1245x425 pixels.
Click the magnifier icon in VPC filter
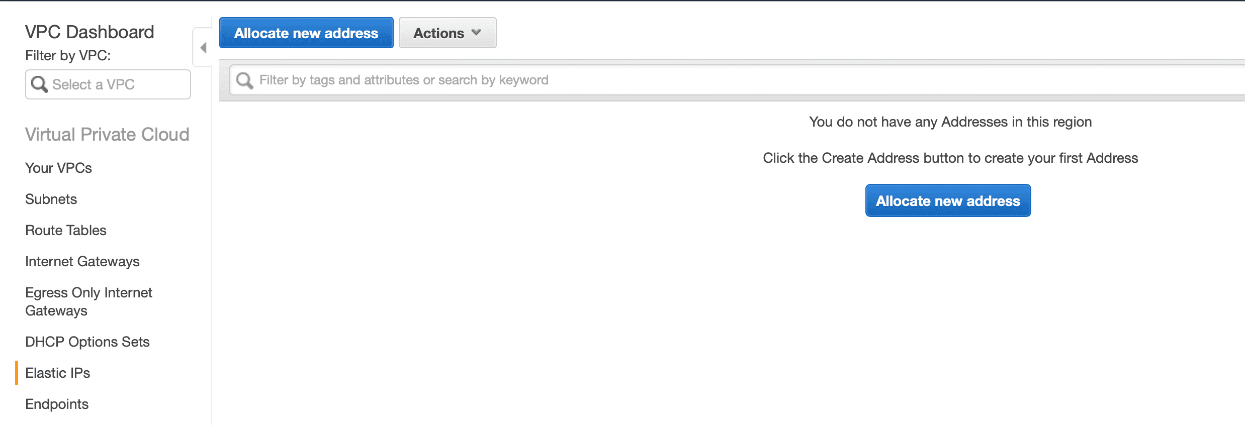point(39,84)
